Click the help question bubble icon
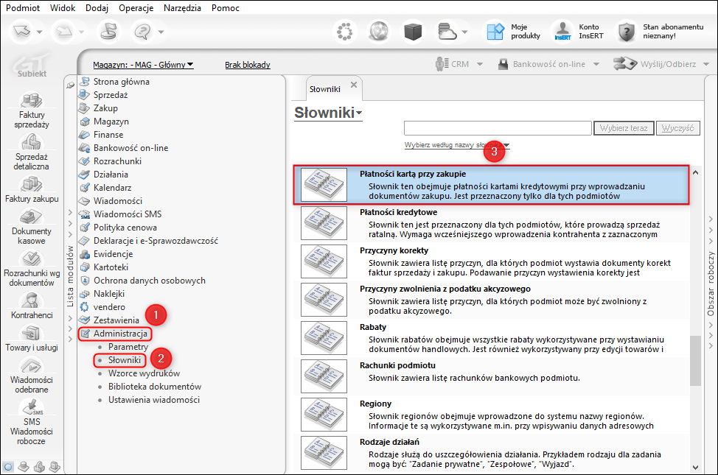Viewport: 718px width, 475px height. pos(142,32)
